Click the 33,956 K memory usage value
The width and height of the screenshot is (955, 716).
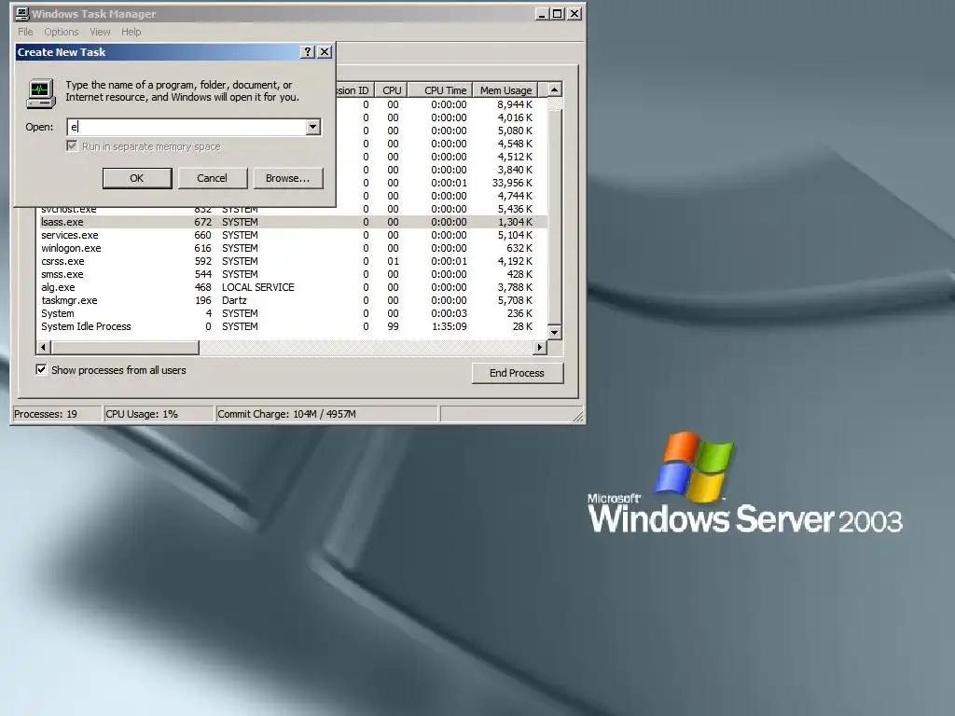(x=512, y=183)
